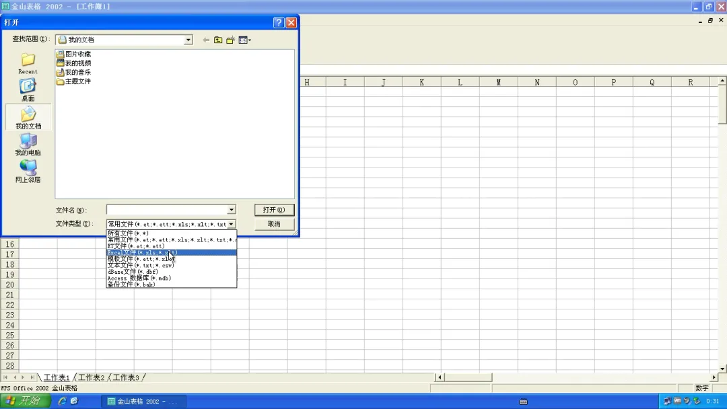Click horizontal scrollbar left arrow

(440, 377)
